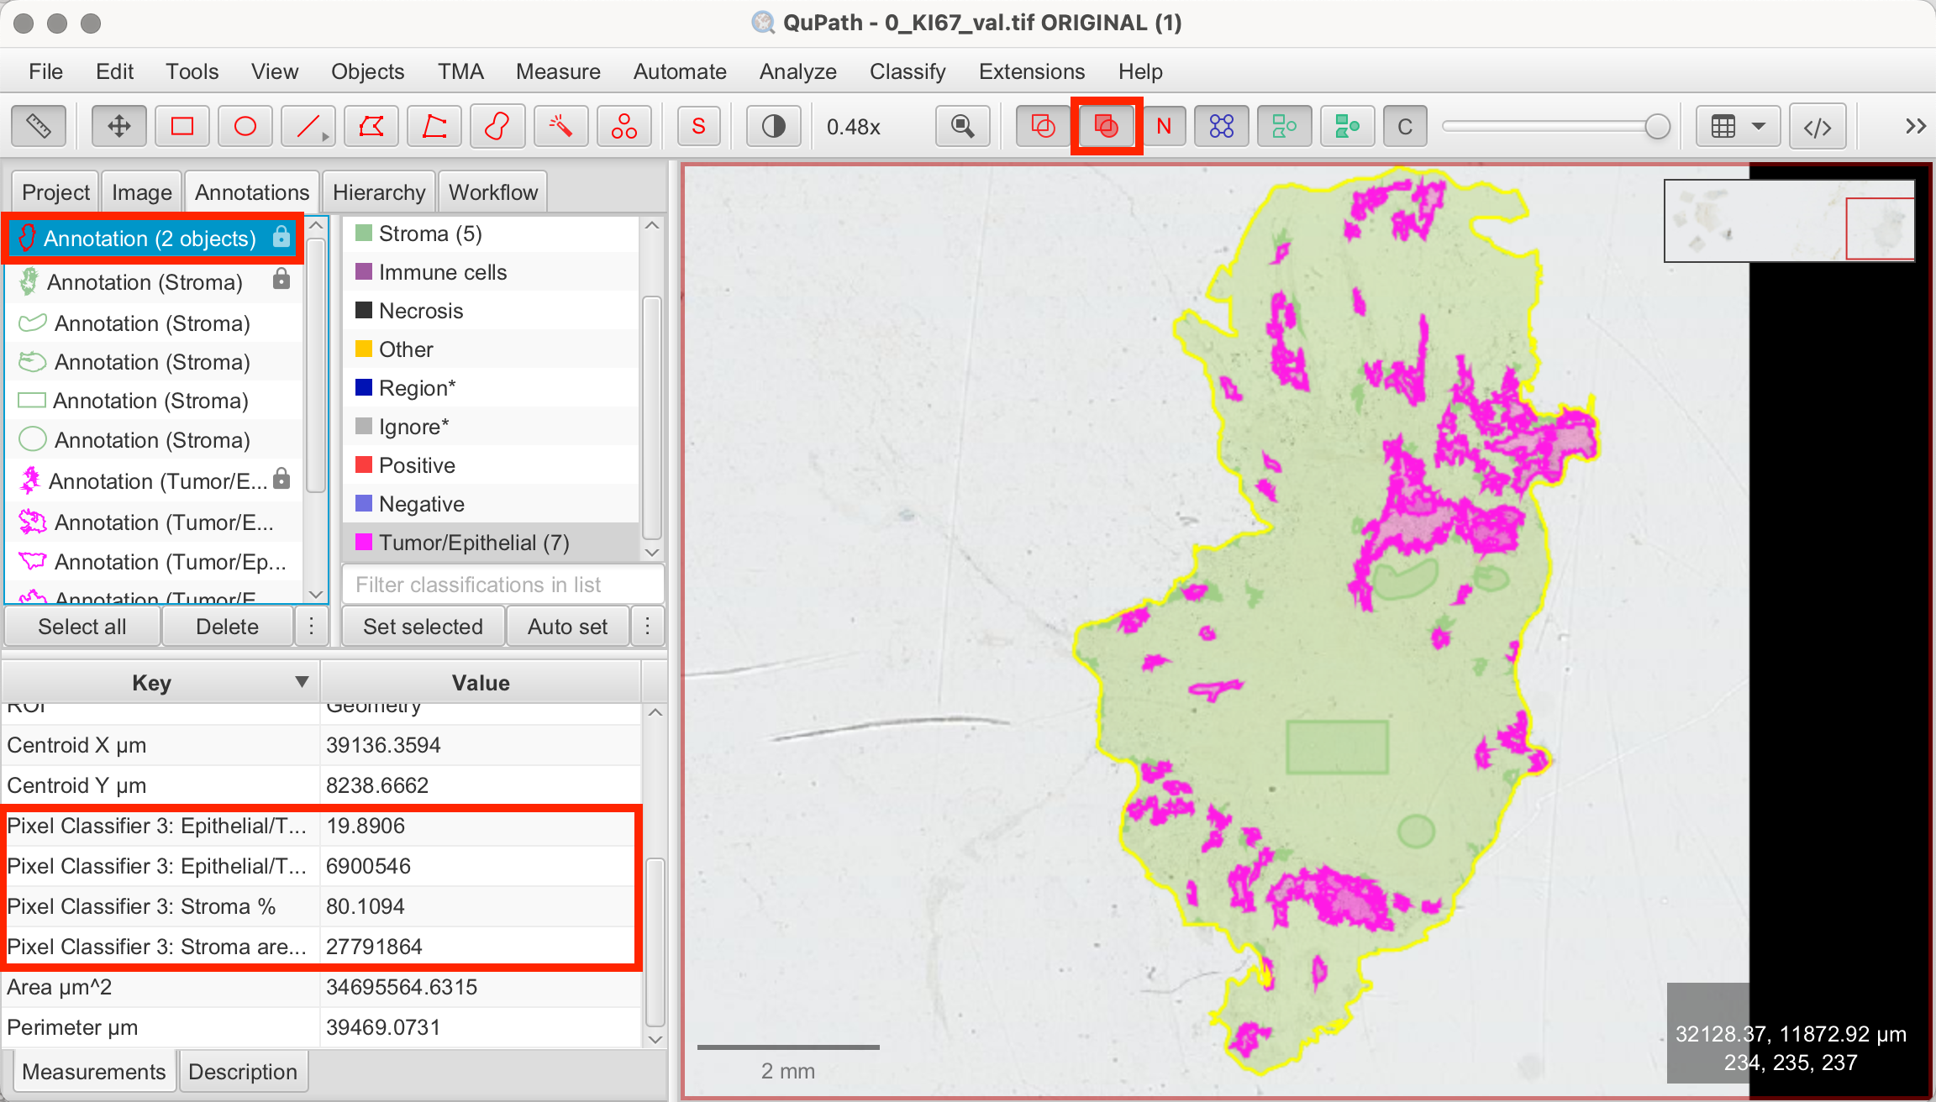1936x1102 pixels.
Task: Click the Delete button
Action: pyautogui.click(x=227, y=627)
